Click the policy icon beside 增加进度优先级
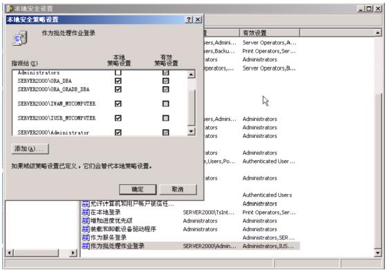387x270 pixels. (86, 220)
